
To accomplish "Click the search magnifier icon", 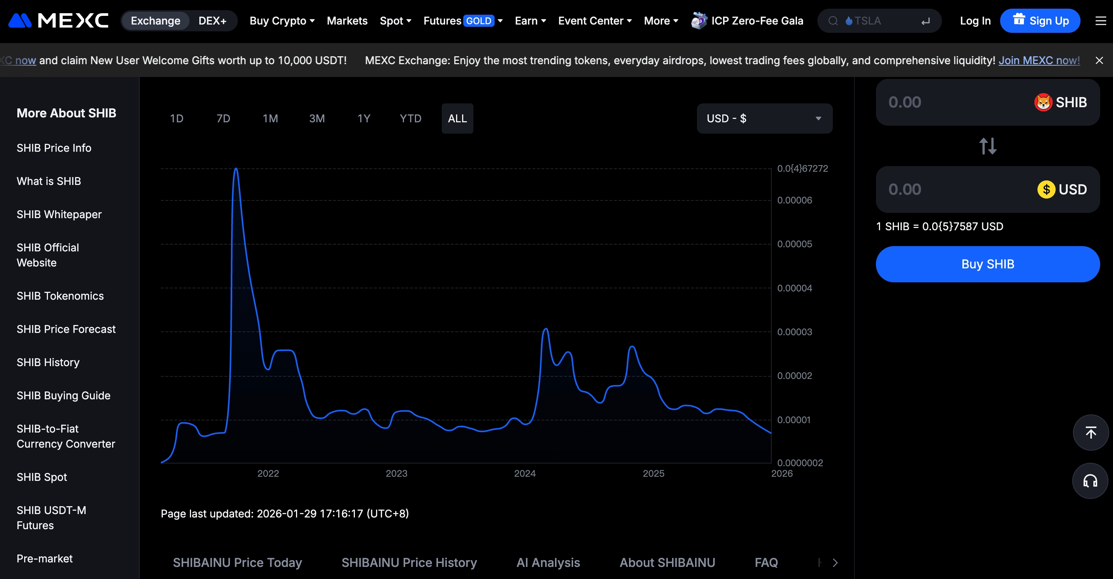I will [x=833, y=21].
